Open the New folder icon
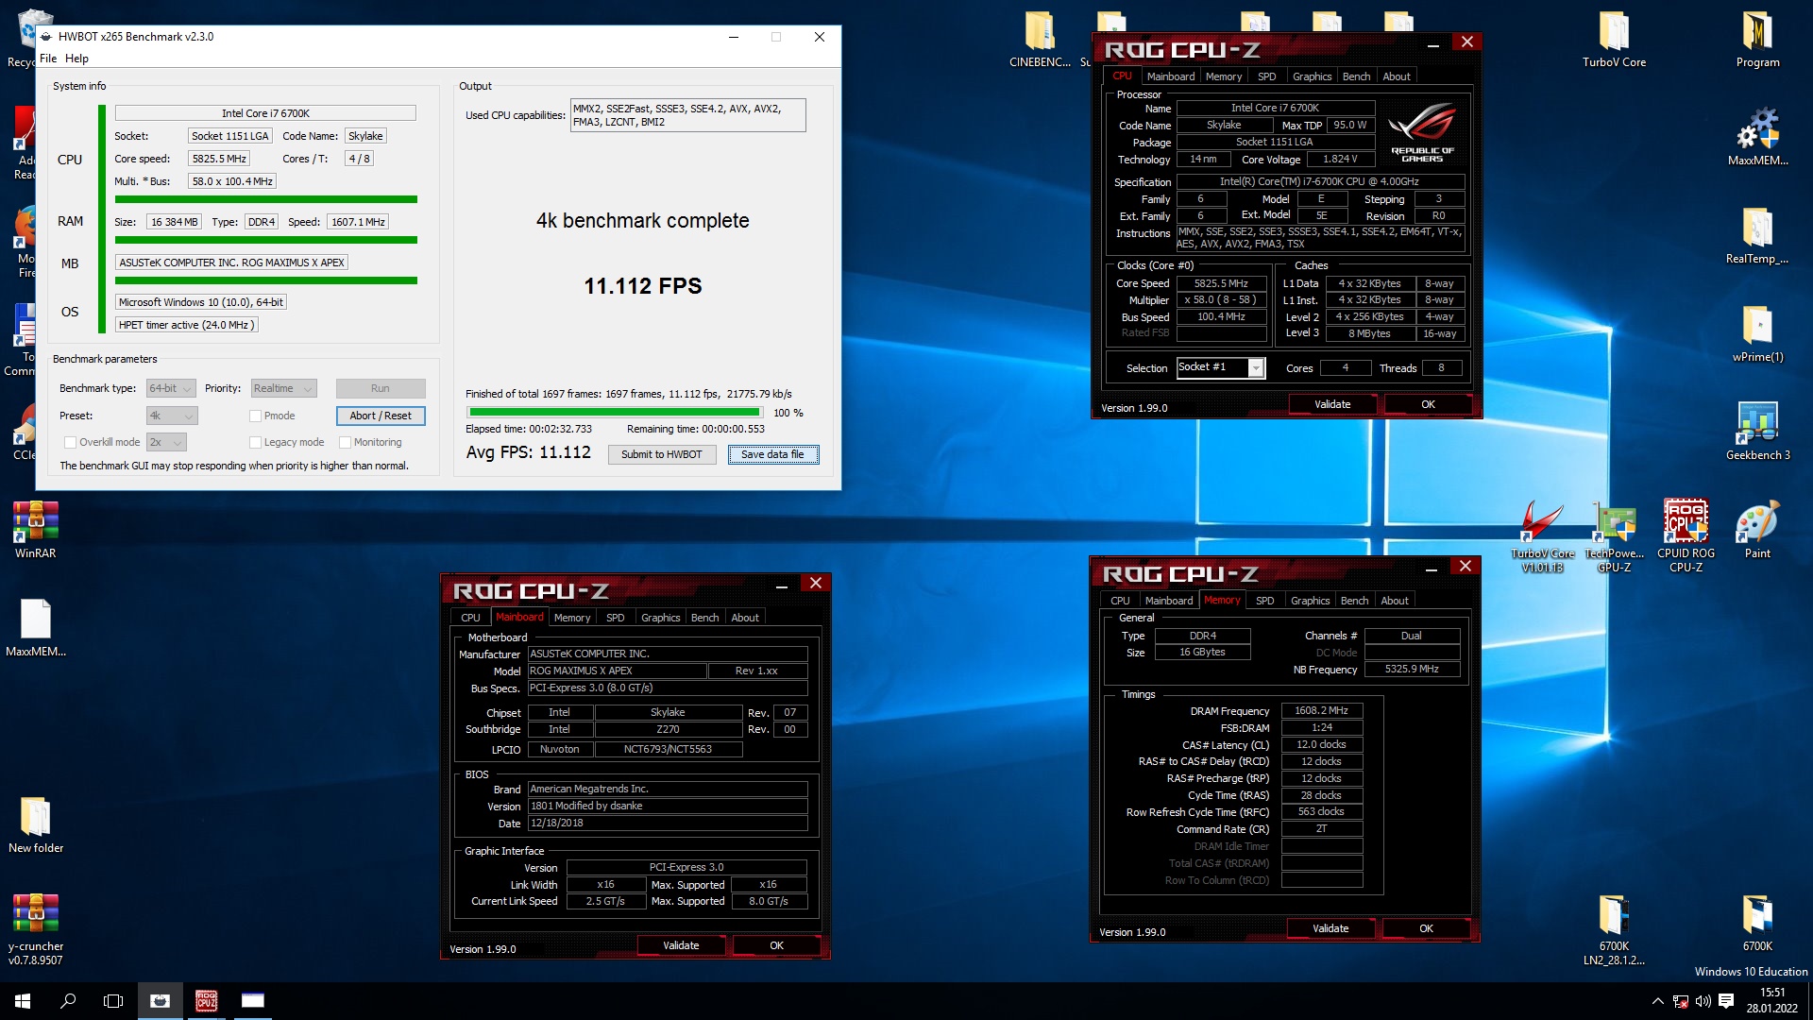The image size is (1813, 1020). [35, 824]
